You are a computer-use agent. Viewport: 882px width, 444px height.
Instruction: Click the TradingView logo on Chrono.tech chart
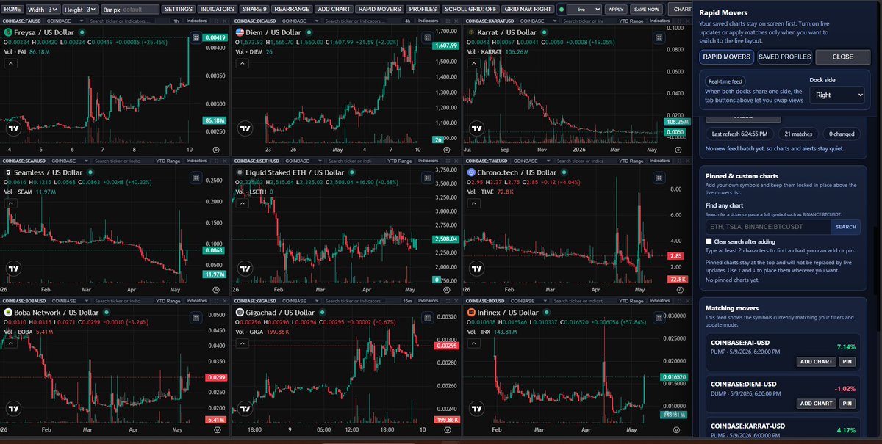476,269
